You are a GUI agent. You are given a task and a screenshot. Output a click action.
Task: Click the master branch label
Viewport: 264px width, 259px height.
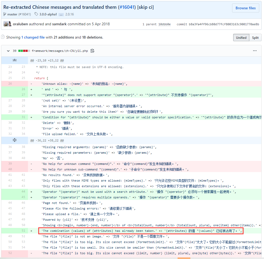click(x=12, y=14)
